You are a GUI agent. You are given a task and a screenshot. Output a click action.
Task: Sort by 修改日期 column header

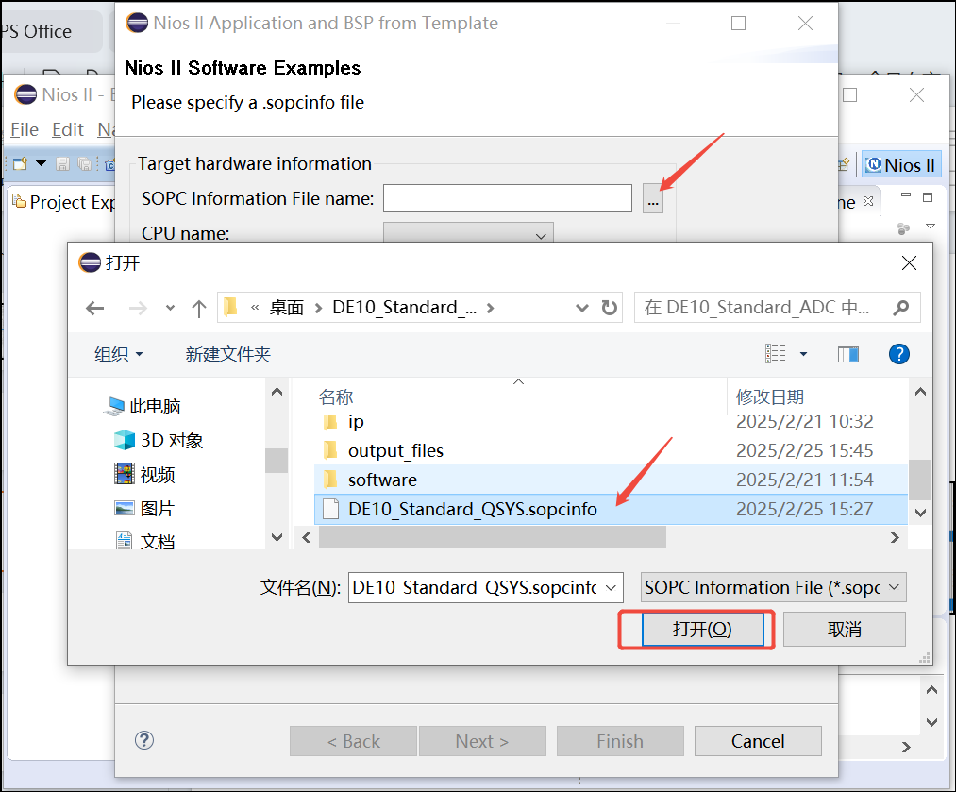click(x=769, y=397)
